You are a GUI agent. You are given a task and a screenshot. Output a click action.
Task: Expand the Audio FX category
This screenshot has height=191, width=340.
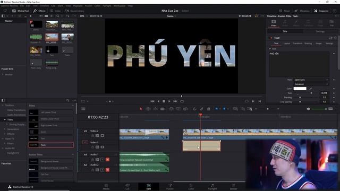[3, 149]
